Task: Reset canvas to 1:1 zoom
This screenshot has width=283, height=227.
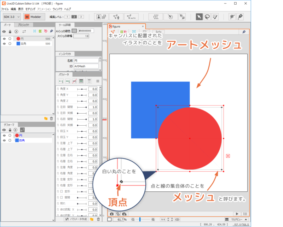Action: (163, 220)
